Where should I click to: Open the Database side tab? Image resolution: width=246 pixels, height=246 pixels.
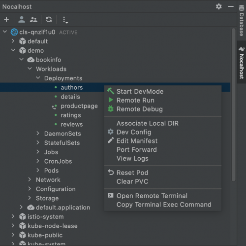[242, 20]
